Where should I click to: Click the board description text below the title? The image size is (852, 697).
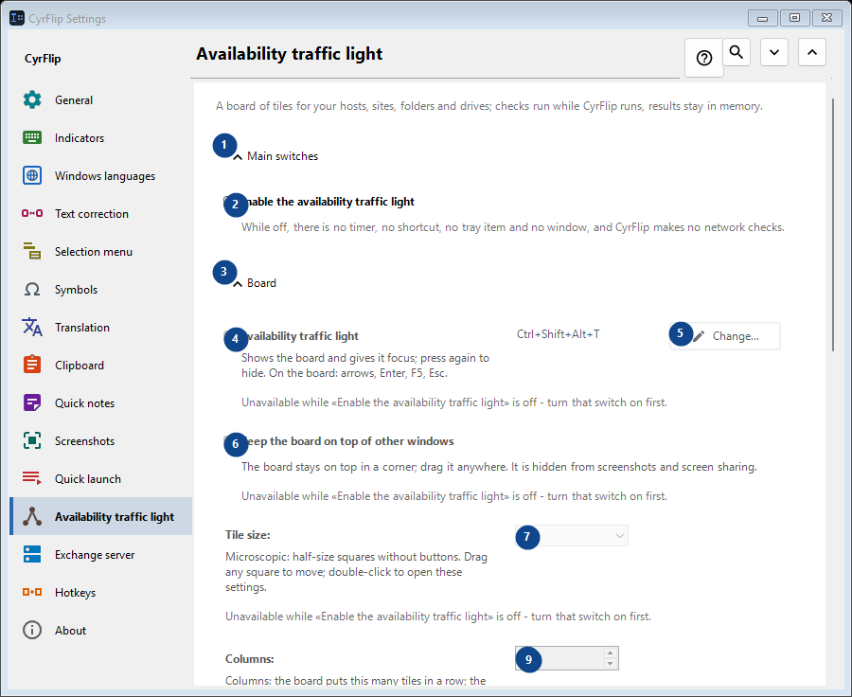coord(489,106)
